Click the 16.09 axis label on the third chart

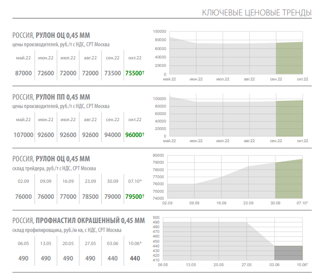pyautogui.click(x=221, y=203)
